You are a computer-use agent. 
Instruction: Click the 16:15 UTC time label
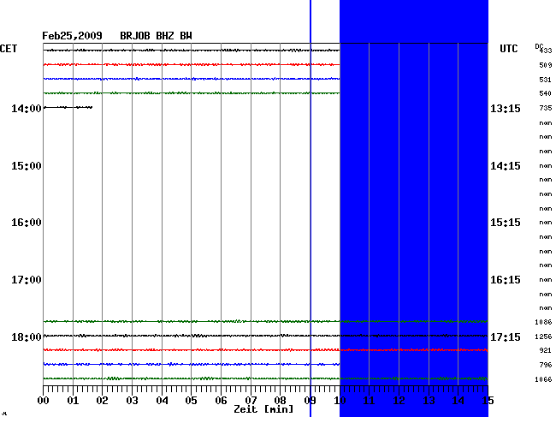tap(506, 280)
